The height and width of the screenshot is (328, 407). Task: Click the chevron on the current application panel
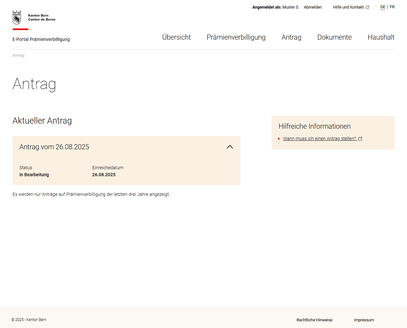(230, 147)
